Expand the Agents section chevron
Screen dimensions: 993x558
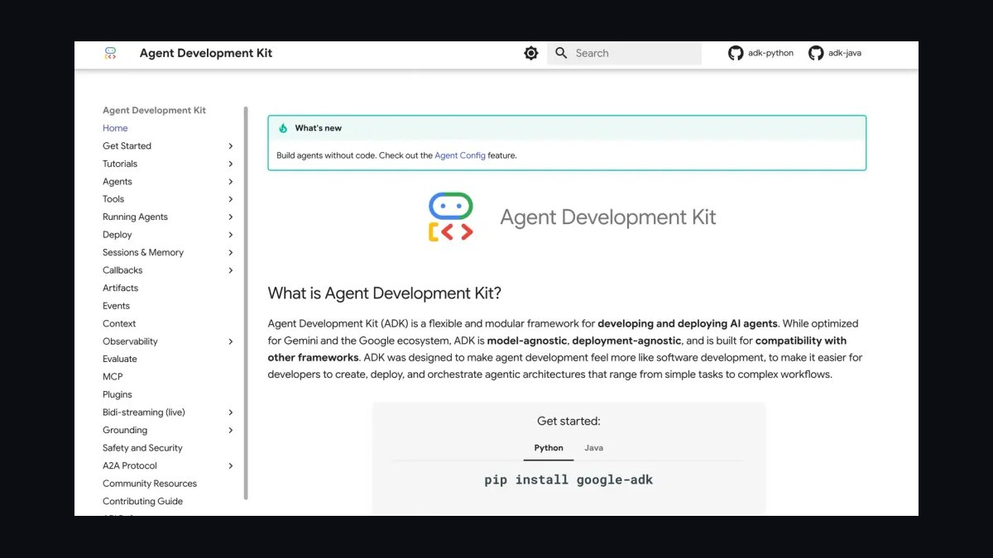click(x=230, y=182)
